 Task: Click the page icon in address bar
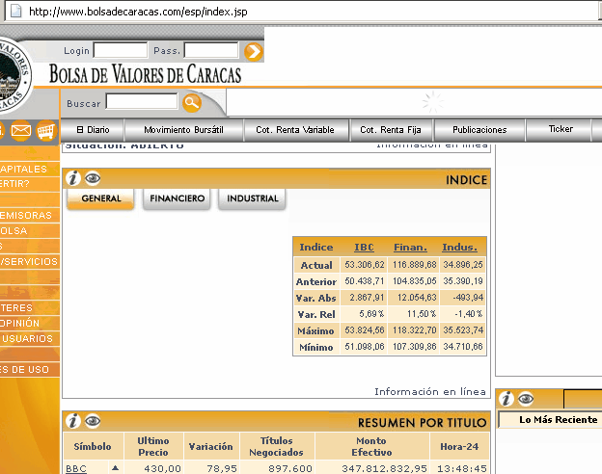[x=15, y=12]
